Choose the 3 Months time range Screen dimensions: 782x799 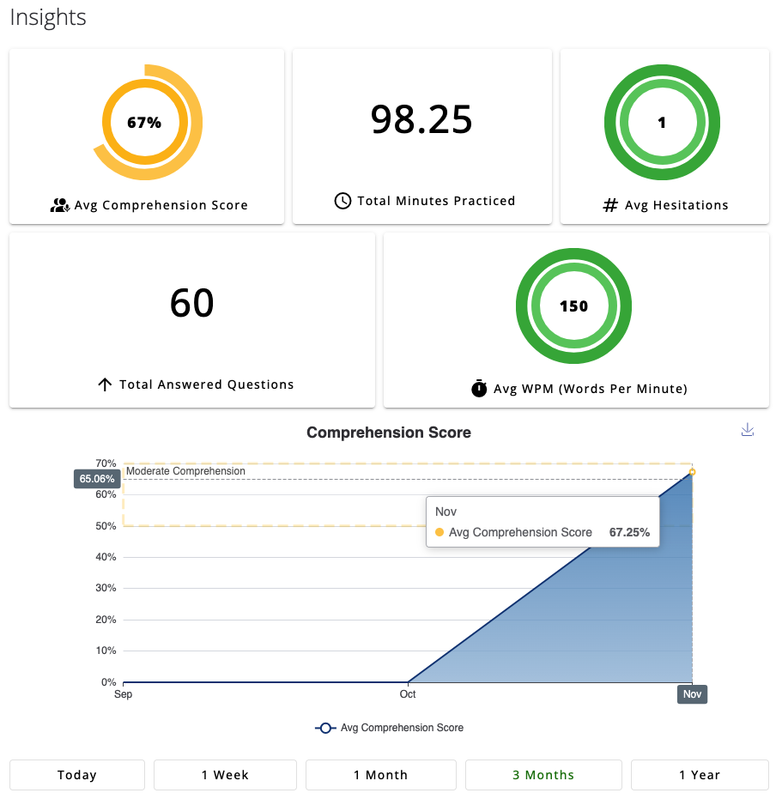click(543, 775)
